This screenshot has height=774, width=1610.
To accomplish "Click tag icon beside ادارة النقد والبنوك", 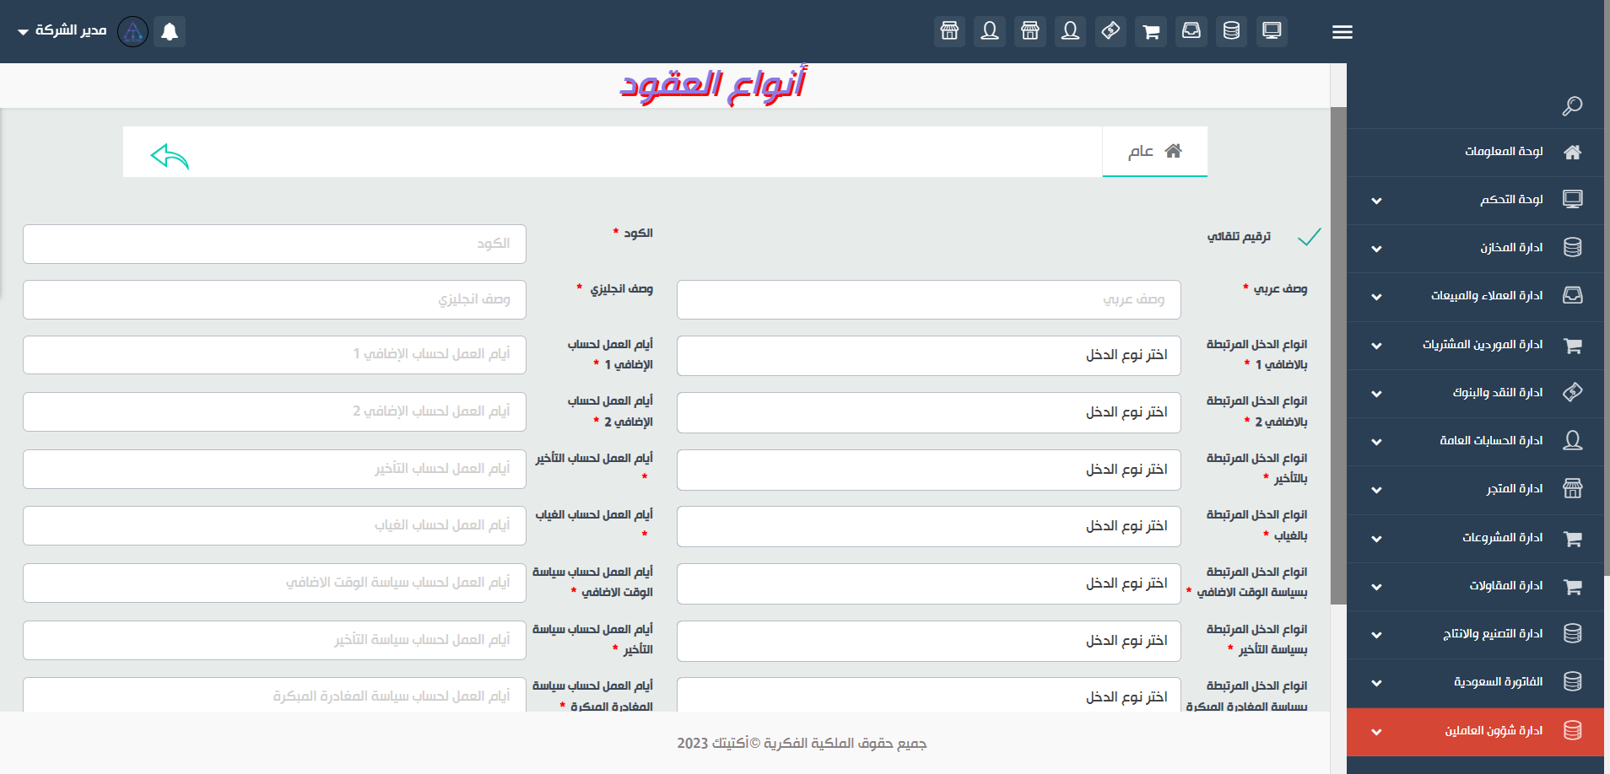I will [1572, 393].
